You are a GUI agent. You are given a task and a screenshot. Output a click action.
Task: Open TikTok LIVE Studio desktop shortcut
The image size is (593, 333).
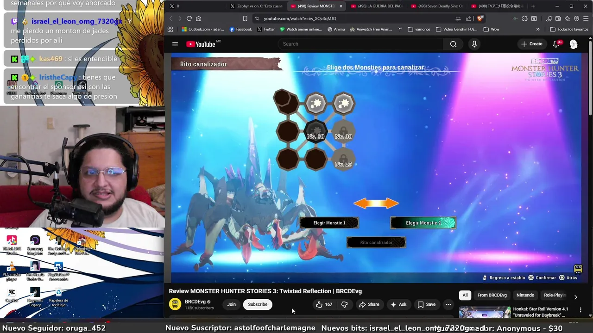pyautogui.click(x=12, y=246)
